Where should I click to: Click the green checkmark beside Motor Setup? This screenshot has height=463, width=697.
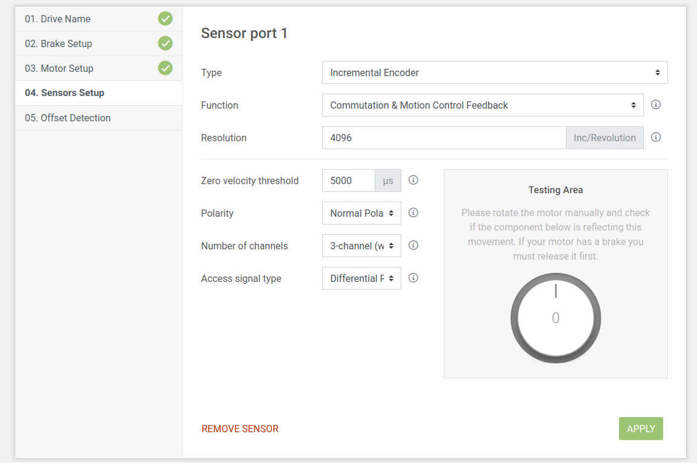coord(165,68)
